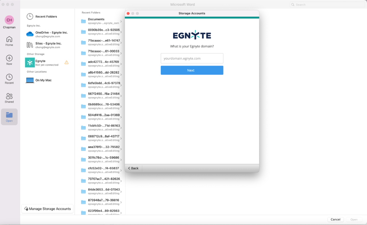The height and width of the screenshot is (225, 367).
Task: Expand chevron for aea378f0-...32-79582
Action: point(121,149)
